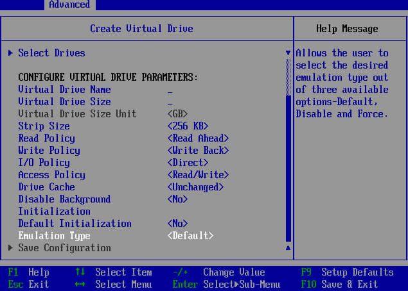Click arrow icon beside Save Configuration
This screenshot has width=408, height=291.
(x=10, y=247)
